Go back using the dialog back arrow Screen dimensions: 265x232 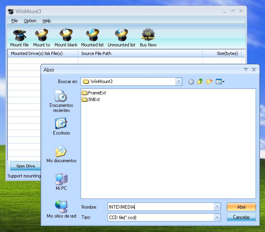[x=191, y=82]
